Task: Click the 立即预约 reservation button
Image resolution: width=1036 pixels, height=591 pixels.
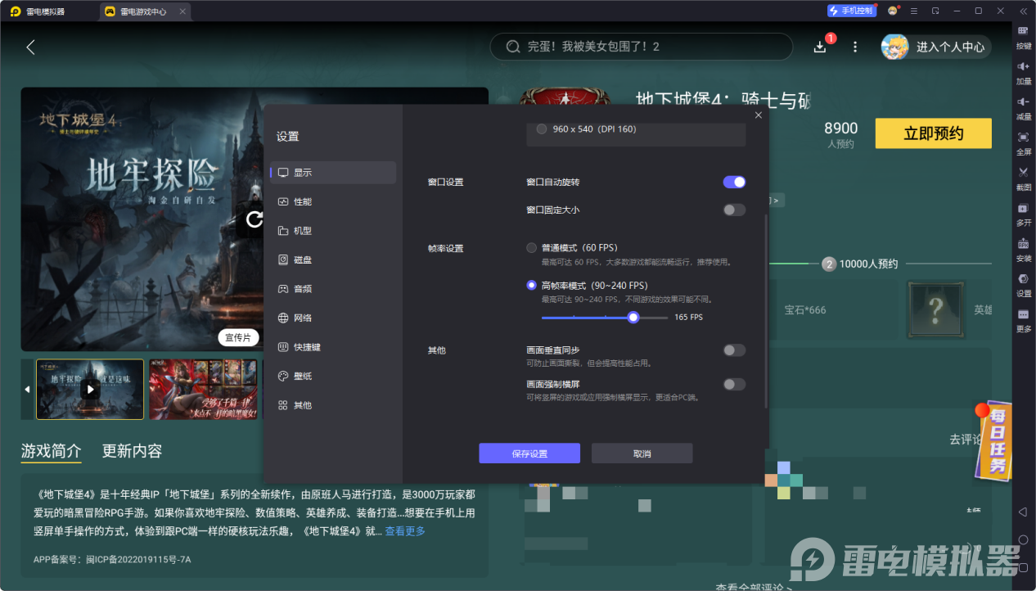Action: pos(933,133)
